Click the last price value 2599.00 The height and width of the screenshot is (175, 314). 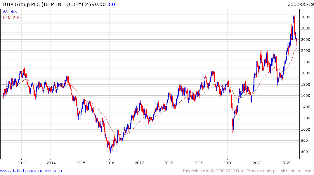tap(95, 4)
